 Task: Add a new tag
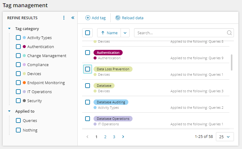click(96, 18)
